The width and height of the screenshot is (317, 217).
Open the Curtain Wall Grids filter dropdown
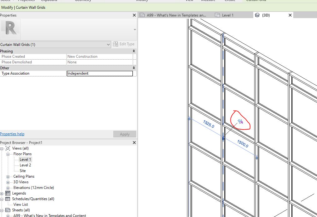(x=55, y=44)
